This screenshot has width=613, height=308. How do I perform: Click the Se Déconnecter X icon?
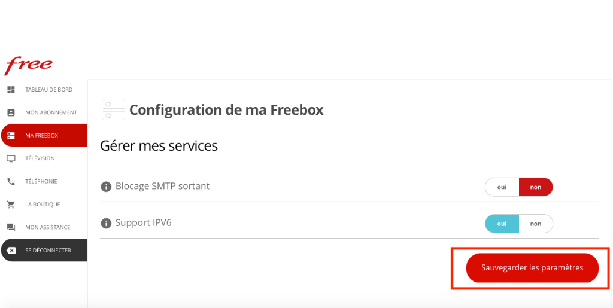[x=11, y=251]
